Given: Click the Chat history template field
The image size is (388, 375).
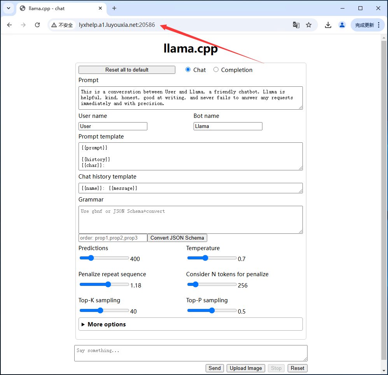Looking at the screenshot, I should click(x=191, y=188).
